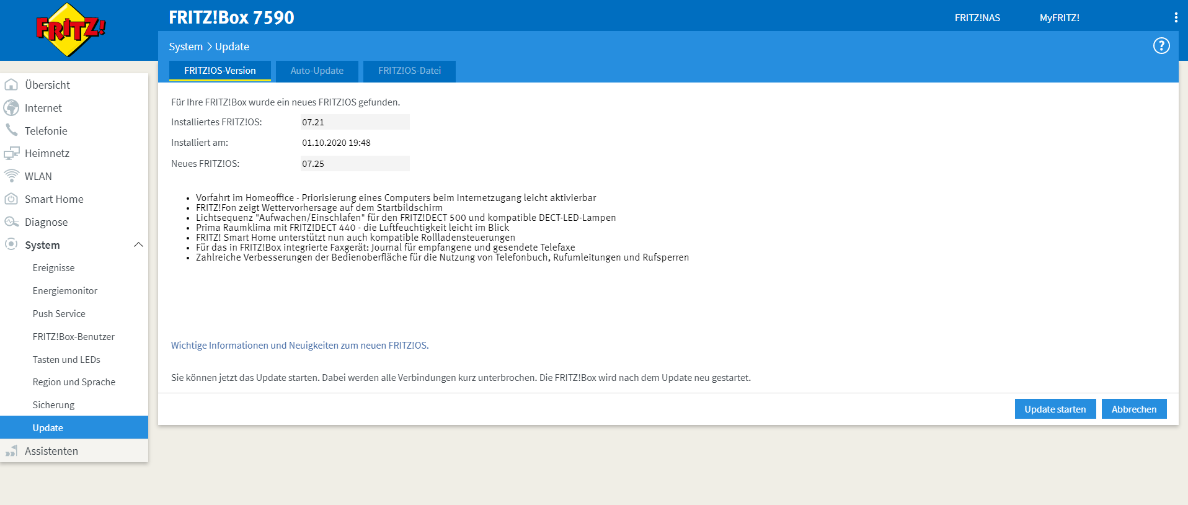The height and width of the screenshot is (505, 1188).
Task: Click the Assistenten icon
Action: click(11, 451)
